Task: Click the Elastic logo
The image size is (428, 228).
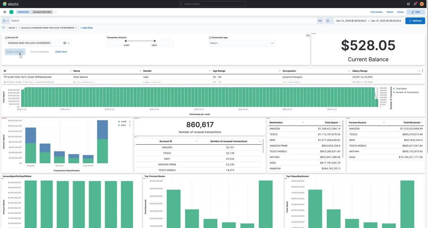Action: click(x=11, y=4)
